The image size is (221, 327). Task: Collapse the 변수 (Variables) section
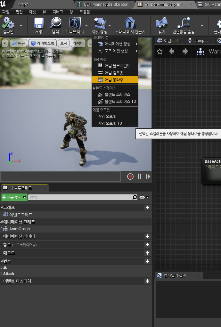click(x=2, y=261)
